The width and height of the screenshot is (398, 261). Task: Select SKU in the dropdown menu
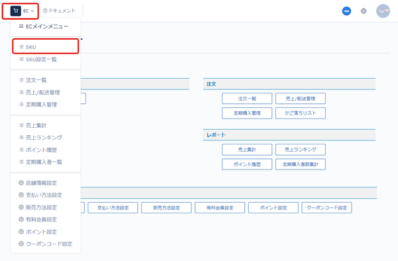coord(45,47)
